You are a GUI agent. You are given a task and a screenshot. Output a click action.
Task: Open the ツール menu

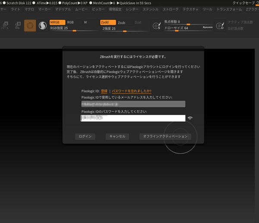click(x=208, y=9)
